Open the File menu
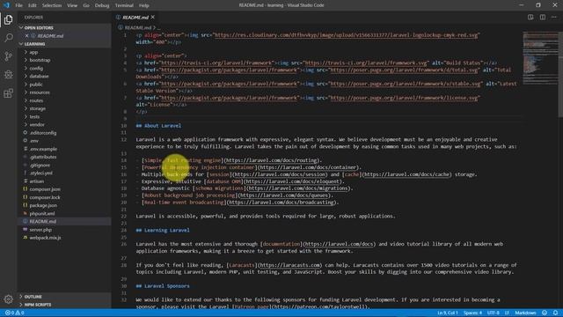The image size is (563, 317). pos(19,5)
